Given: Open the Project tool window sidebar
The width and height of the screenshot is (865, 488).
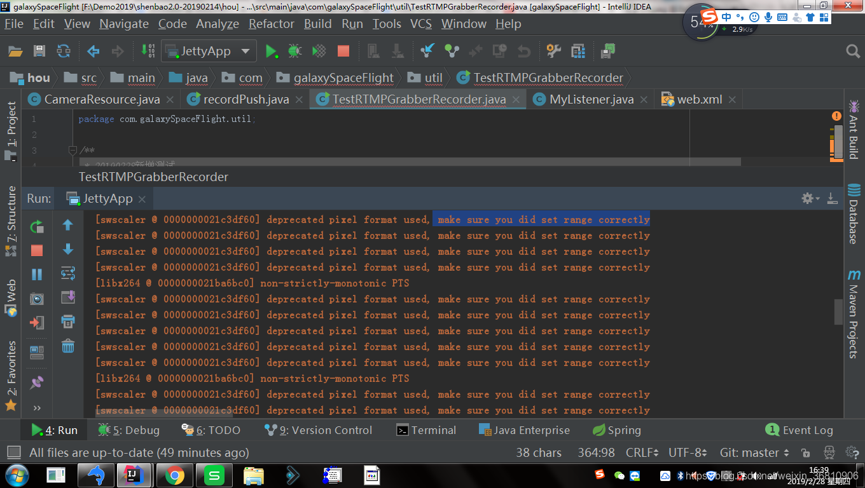Looking at the screenshot, I should click(x=11, y=130).
